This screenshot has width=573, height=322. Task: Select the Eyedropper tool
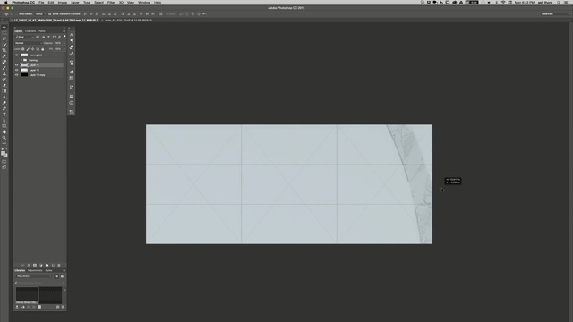[x=4, y=56]
